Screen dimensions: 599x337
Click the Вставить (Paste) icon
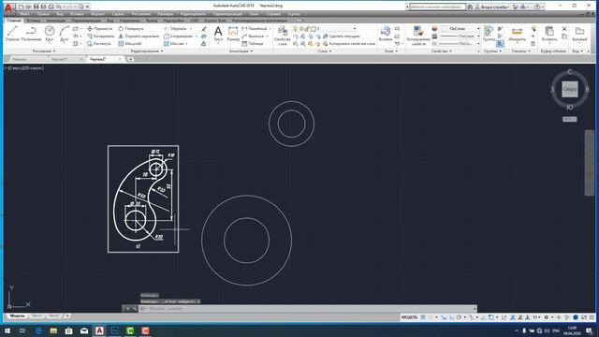click(549, 34)
